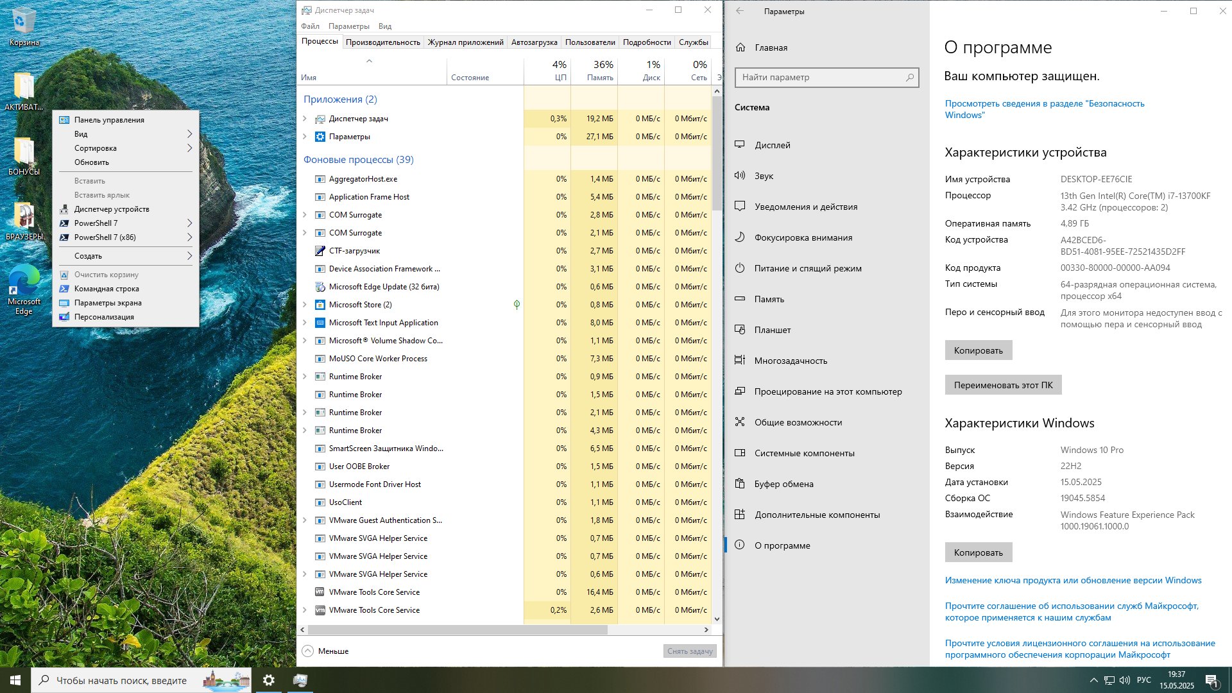The width and height of the screenshot is (1232, 693).
Task: Choose Командная строка from context menu
Action: (126, 289)
